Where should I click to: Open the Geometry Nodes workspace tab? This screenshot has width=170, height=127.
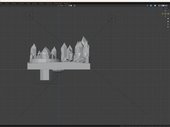[58, 4]
